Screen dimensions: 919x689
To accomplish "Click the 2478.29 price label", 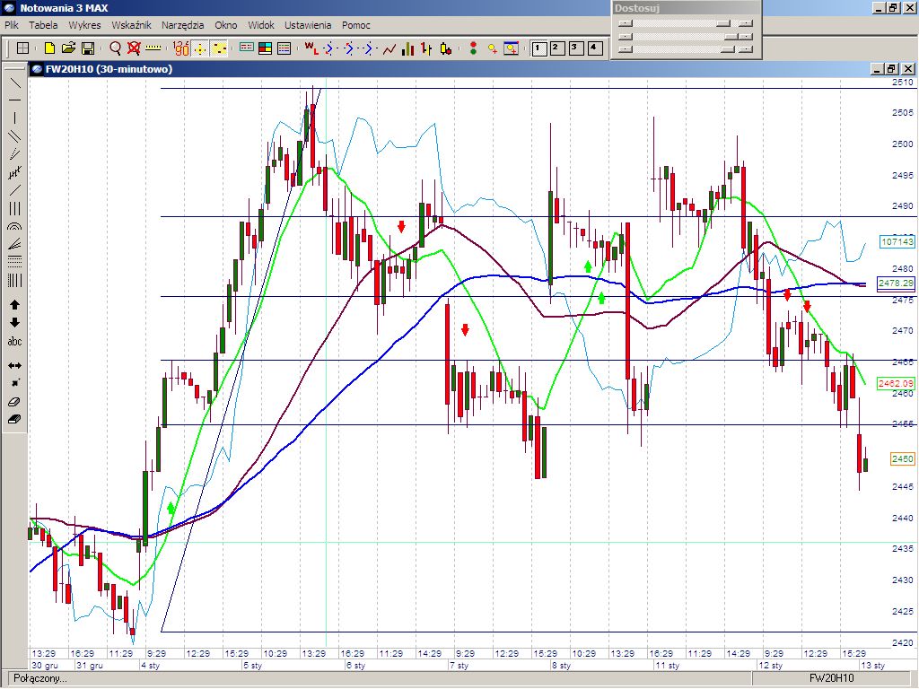I will point(896,283).
